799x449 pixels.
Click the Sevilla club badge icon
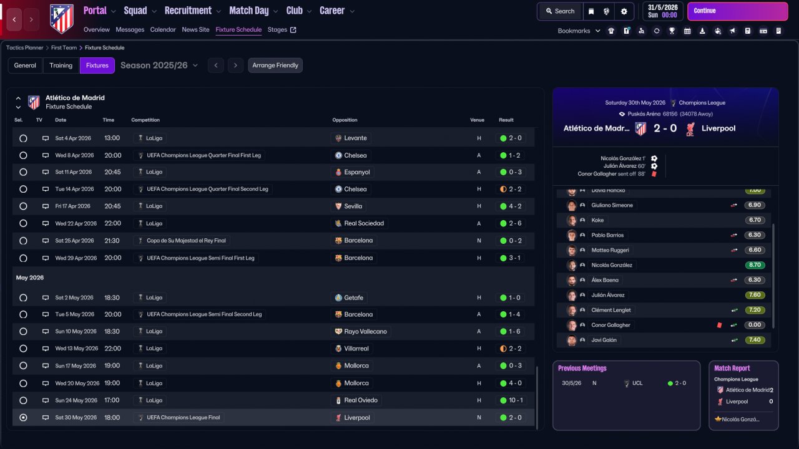point(338,206)
